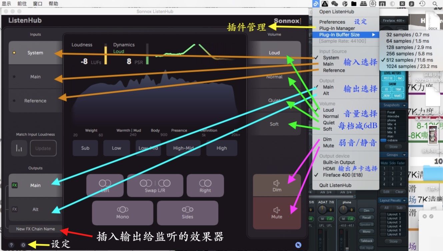Choose 64 samples / 1.5 ms buffer
443x251 pixels.
(x=412, y=41)
